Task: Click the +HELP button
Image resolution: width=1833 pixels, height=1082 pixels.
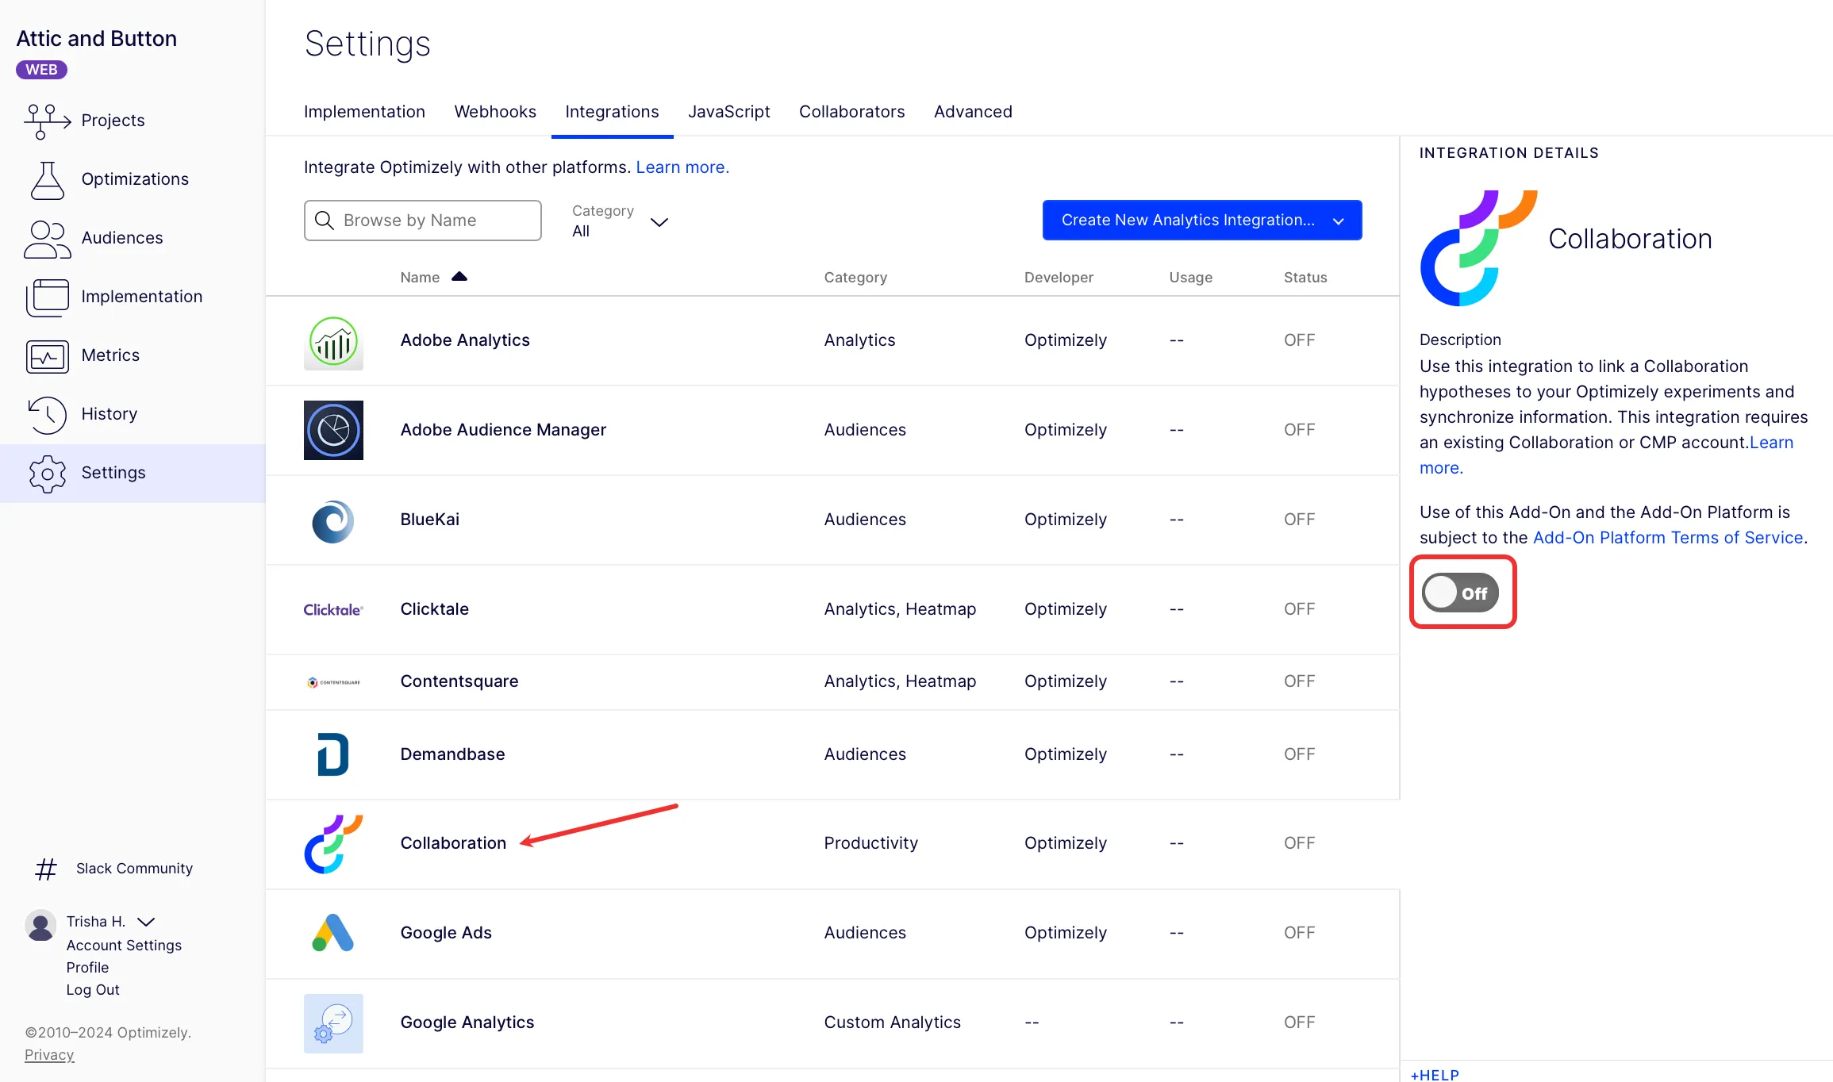Action: [x=1435, y=1075]
